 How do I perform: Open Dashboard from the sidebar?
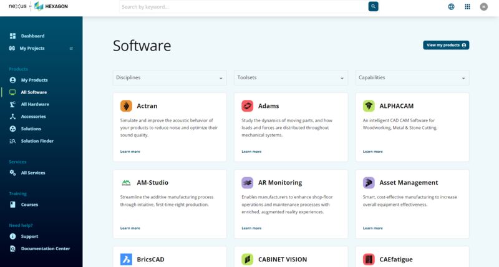32,36
